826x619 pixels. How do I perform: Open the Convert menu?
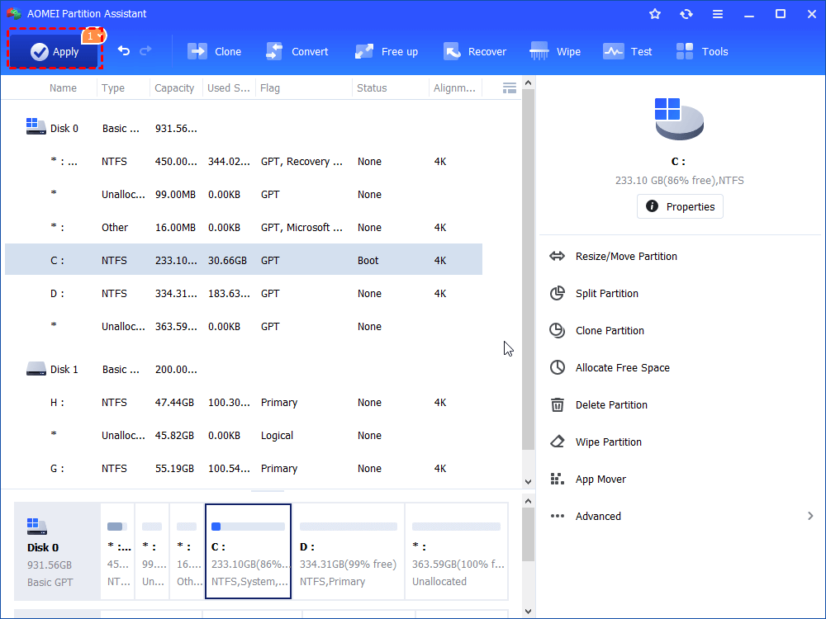pyautogui.click(x=297, y=51)
